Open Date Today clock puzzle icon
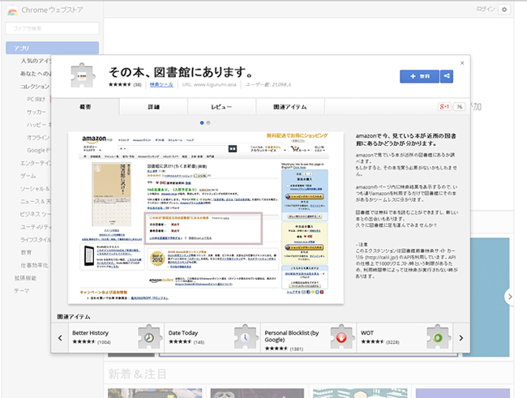Viewport: 527px width, 398px height. tap(246, 337)
